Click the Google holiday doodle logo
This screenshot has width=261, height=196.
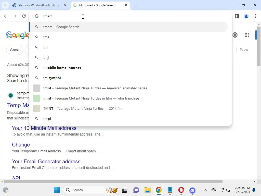click(18, 35)
